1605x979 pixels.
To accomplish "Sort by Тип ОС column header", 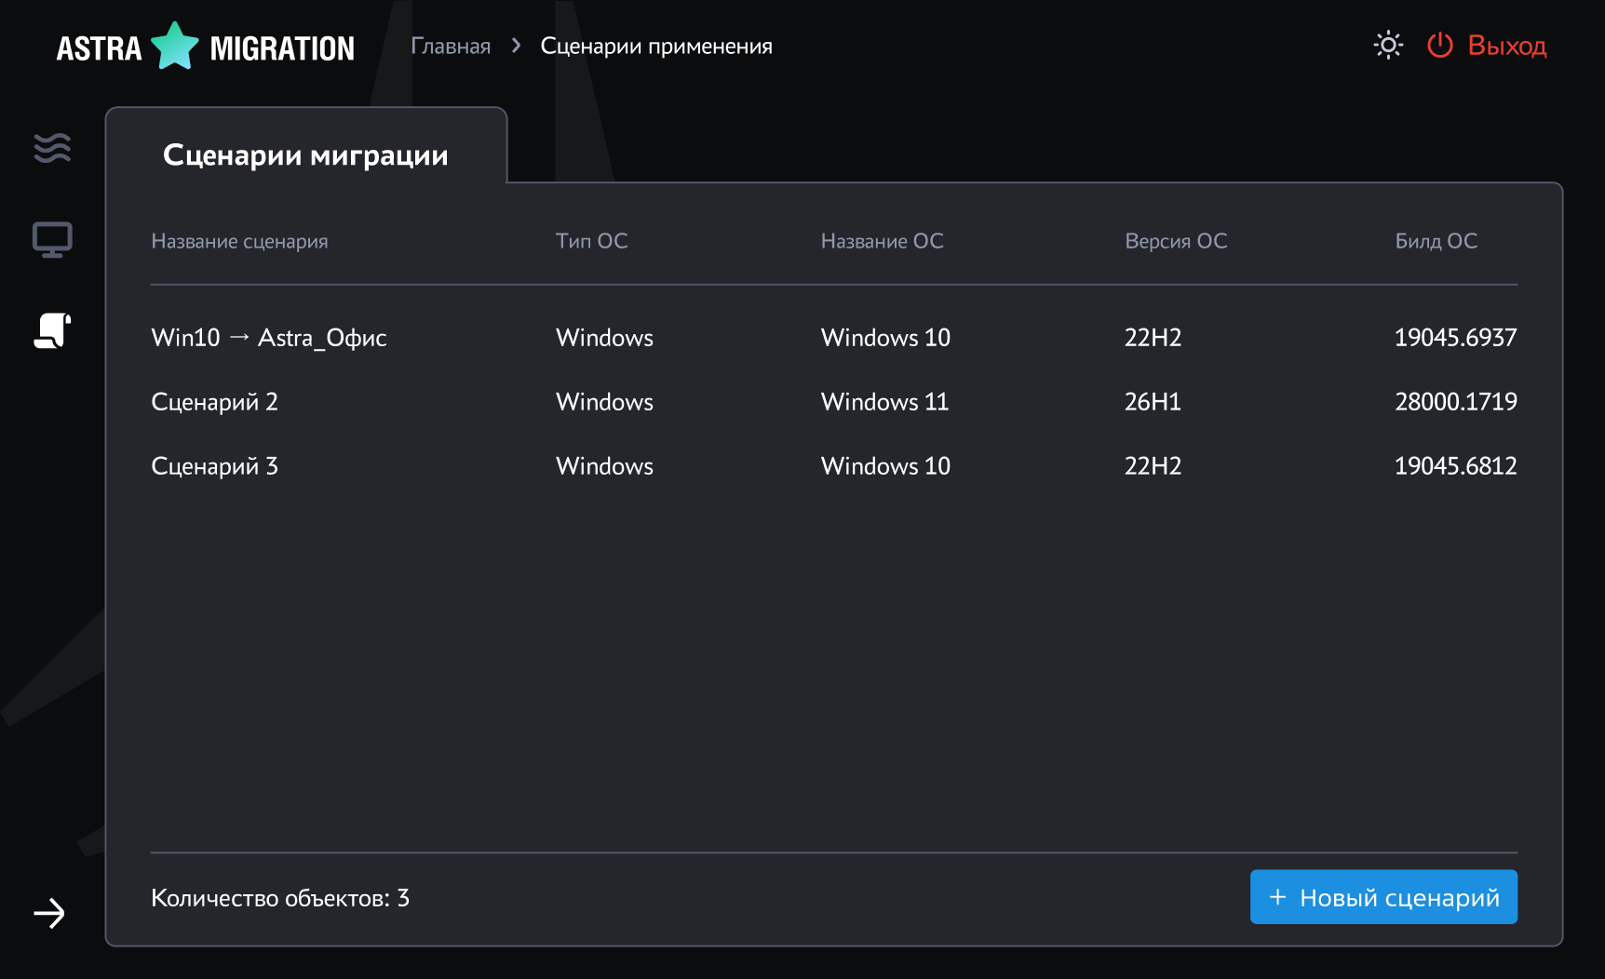I will [591, 241].
